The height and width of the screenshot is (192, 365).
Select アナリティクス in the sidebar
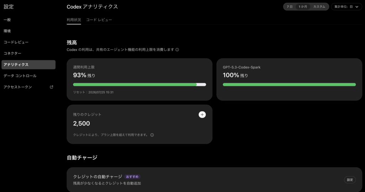[29, 65]
